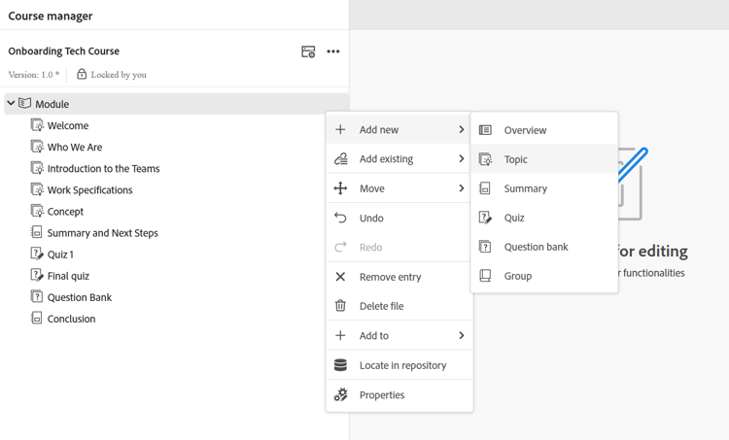Click the Welcome topic icon

tap(37, 125)
